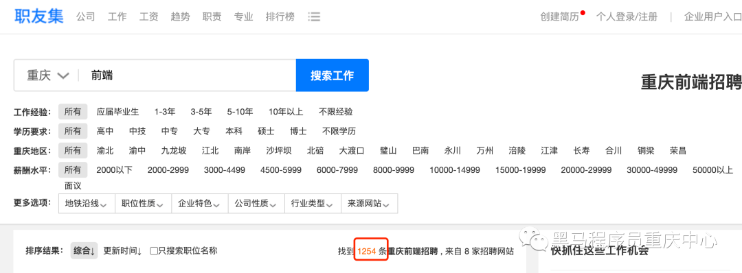
Task: Expand the 行业类型 dropdown
Action: (x=313, y=204)
